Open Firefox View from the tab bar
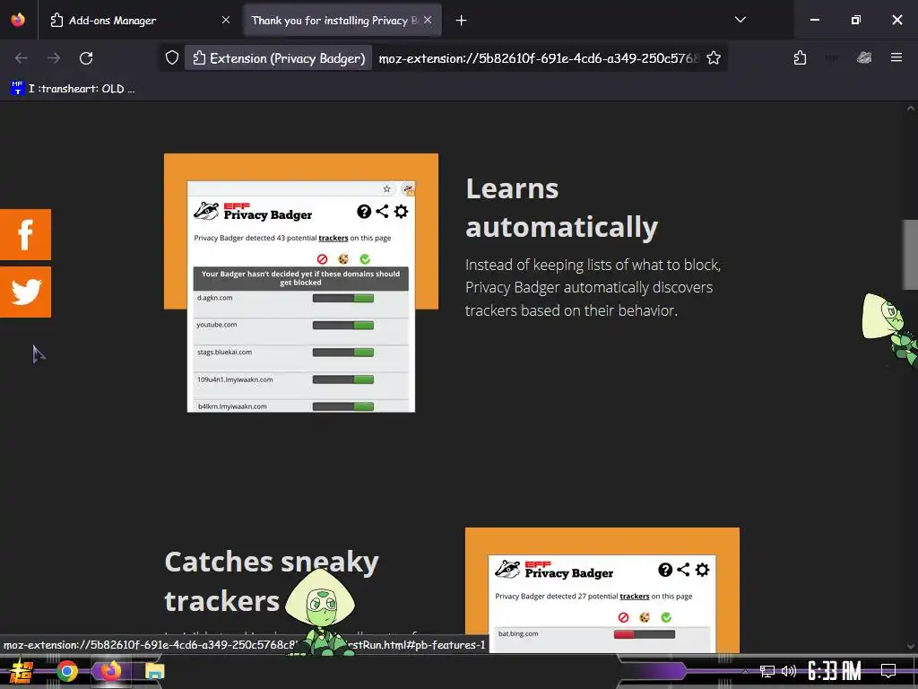The image size is (918, 689). point(18,20)
